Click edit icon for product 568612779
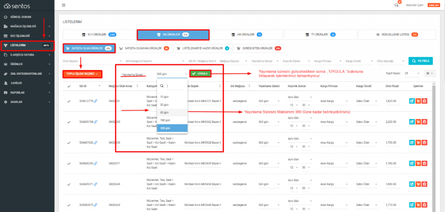The image size is (445, 212). pyautogui.click(x=412, y=101)
